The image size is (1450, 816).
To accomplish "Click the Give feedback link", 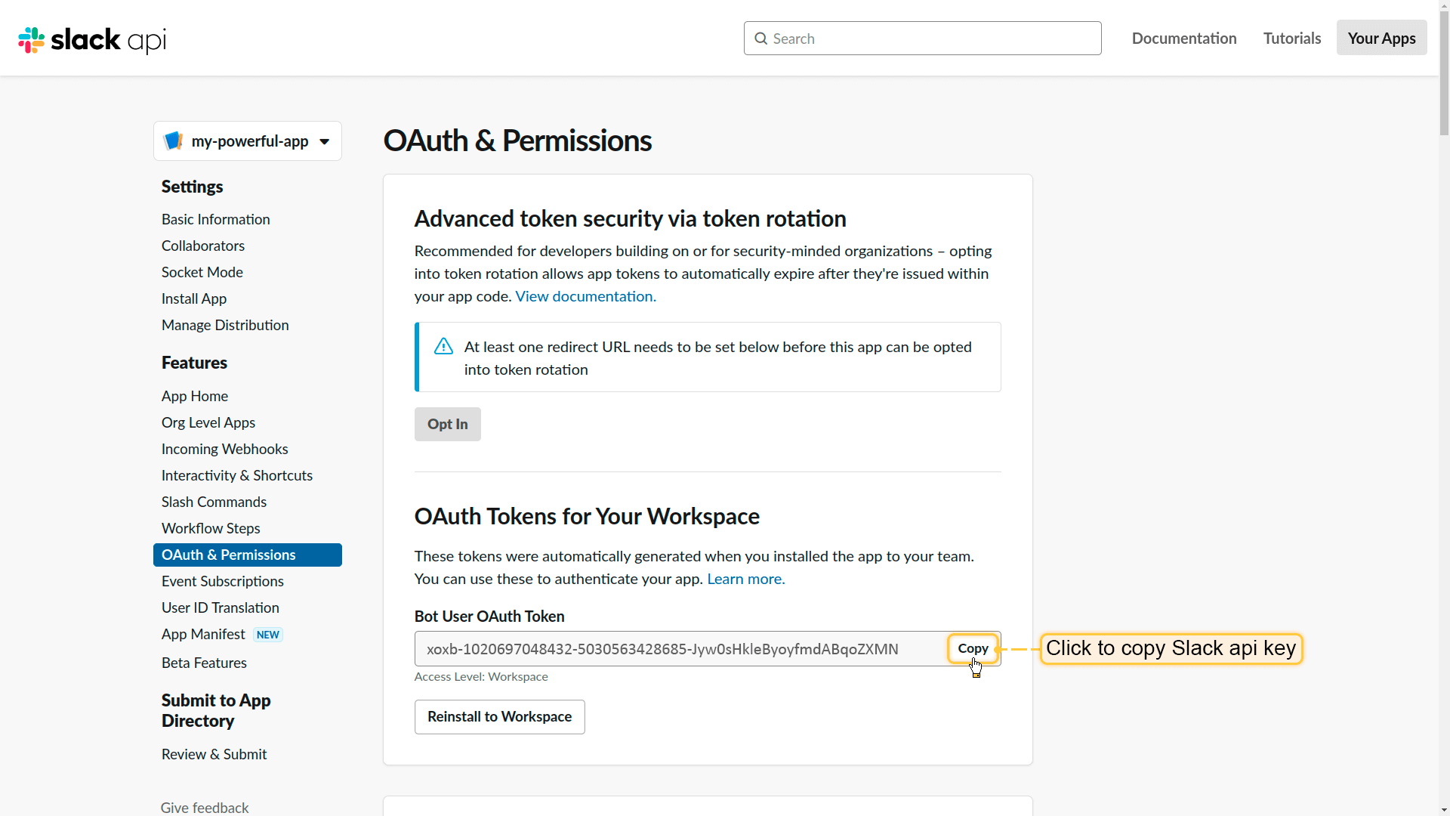I will [x=205, y=807].
